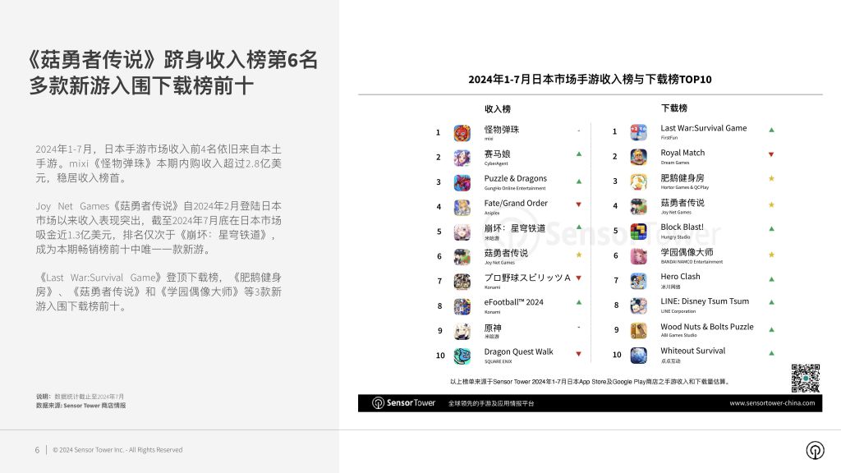The image size is (841, 473).
Task: Click the text Royal Match
Action: pos(682,153)
